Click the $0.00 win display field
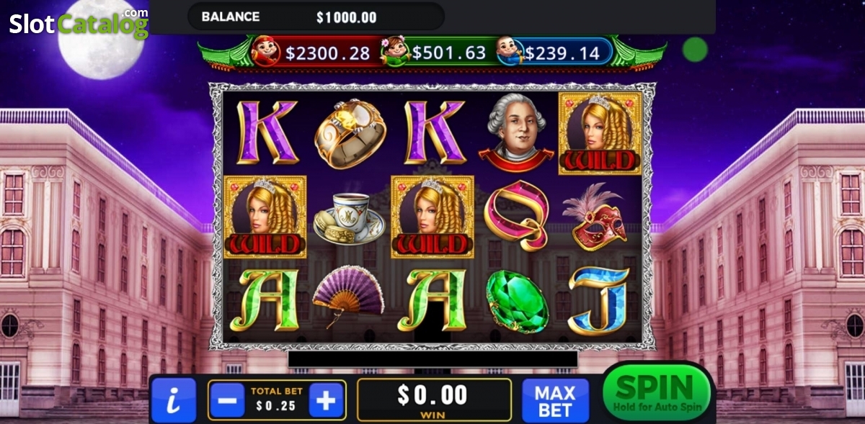The width and height of the screenshot is (865, 424). click(x=434, y=400)
